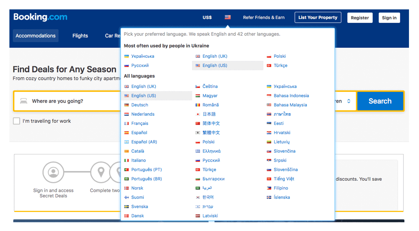Click the South Korean flag next to 한국어
This screenshot has height=231, width=419.
tap(198, 197)
